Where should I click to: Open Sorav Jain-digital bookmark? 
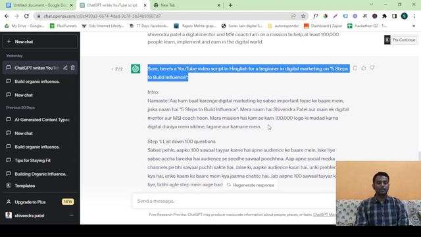(242, 26)
